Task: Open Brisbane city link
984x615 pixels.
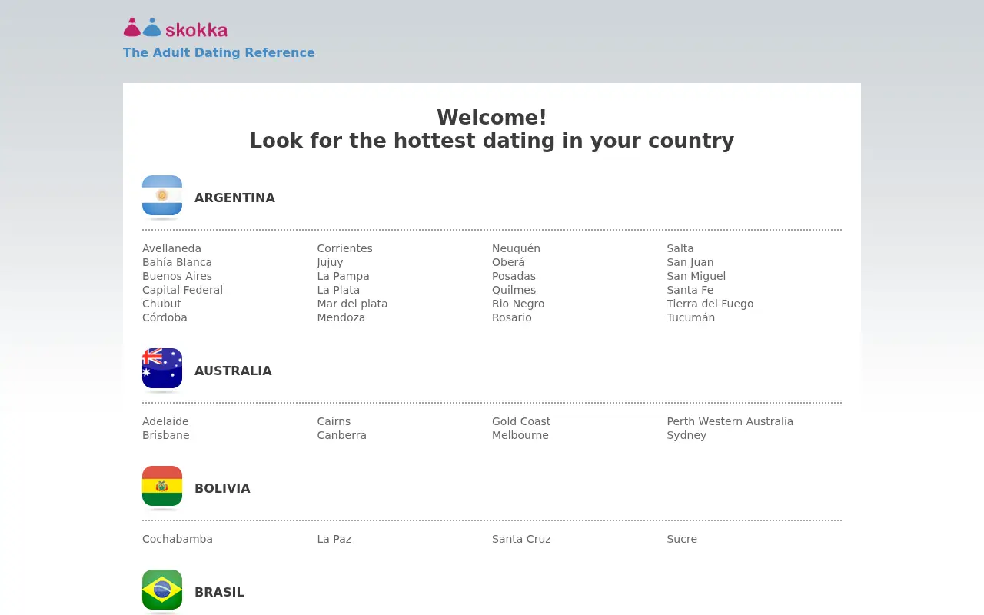Action: pos(165,435)
